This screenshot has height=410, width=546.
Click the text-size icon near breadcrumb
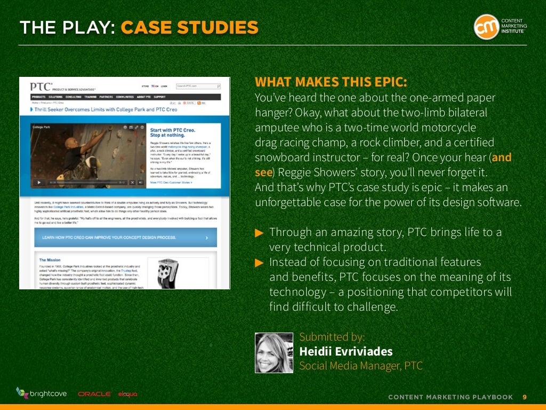[x=173, y=103]
